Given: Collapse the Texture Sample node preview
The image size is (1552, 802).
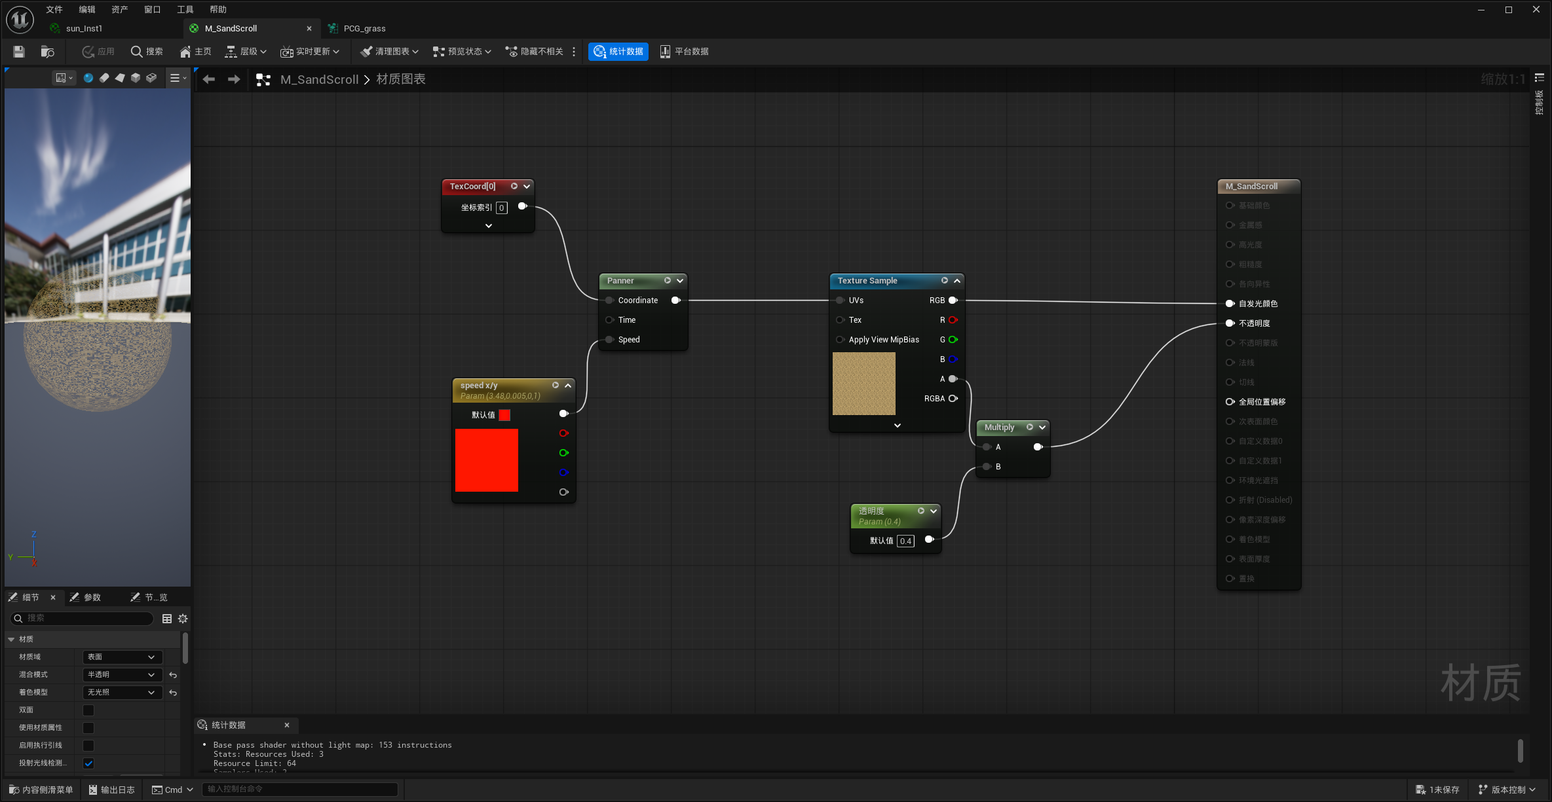Looking at the screenshot, I should point(957,280).
